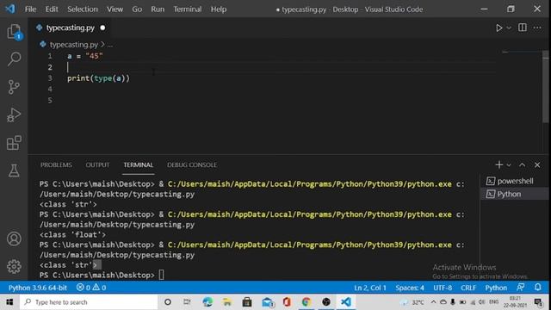Image resolution: width=551 pixels, height=310 pixels.
Task: Run Python file with play button
Action: 498,28
